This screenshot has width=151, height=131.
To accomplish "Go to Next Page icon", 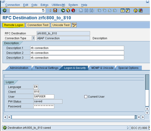I will point(109,10).
